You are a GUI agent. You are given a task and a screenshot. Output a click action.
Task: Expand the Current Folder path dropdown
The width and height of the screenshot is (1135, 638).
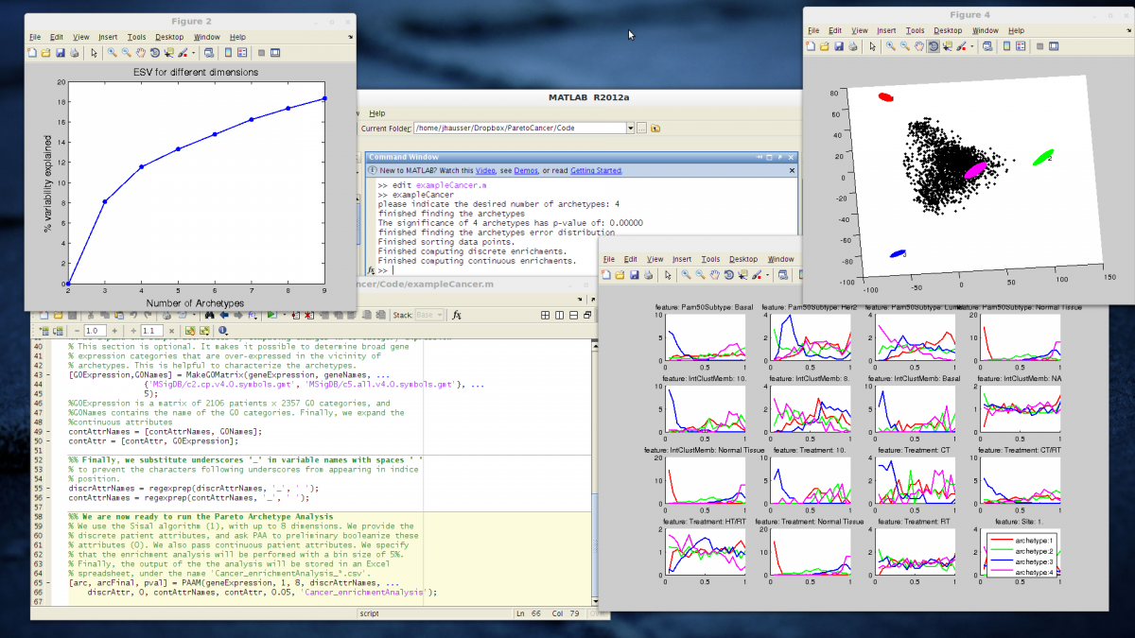point(630,128)
